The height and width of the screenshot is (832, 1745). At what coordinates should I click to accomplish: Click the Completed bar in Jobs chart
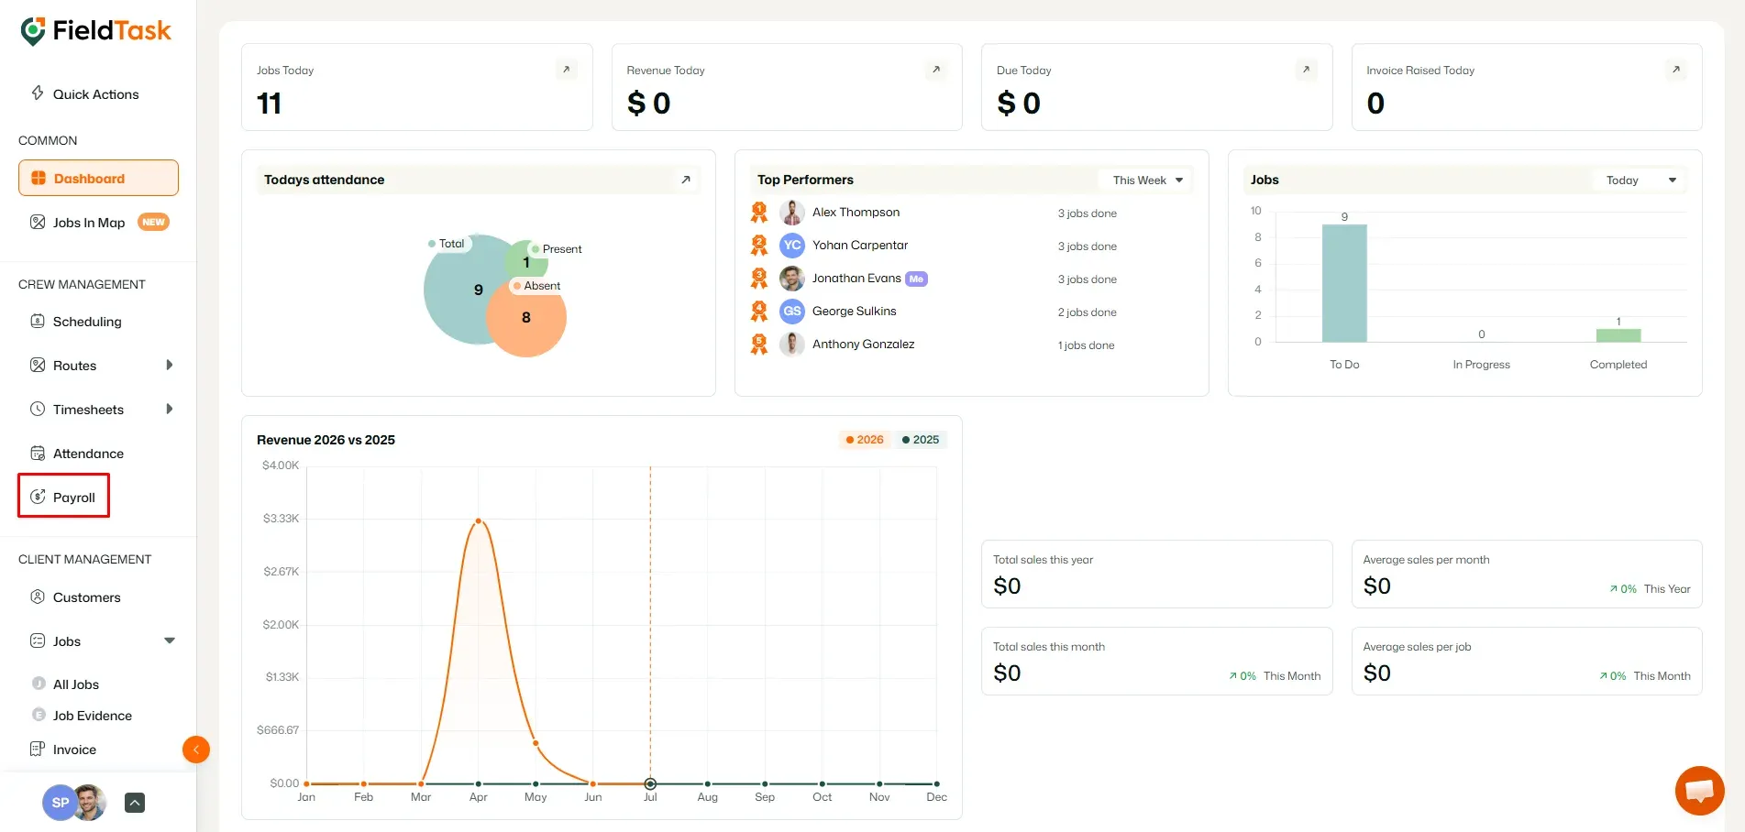1618,335
